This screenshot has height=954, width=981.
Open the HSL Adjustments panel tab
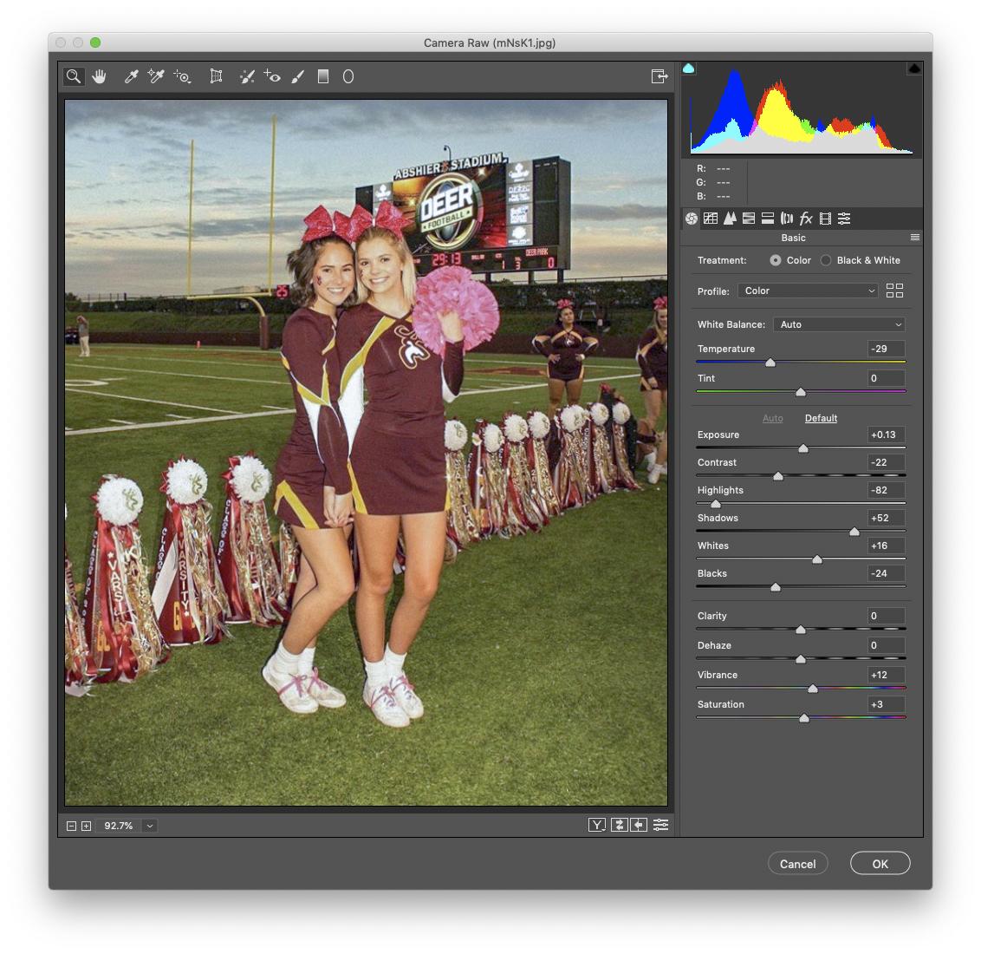point(748,219)
